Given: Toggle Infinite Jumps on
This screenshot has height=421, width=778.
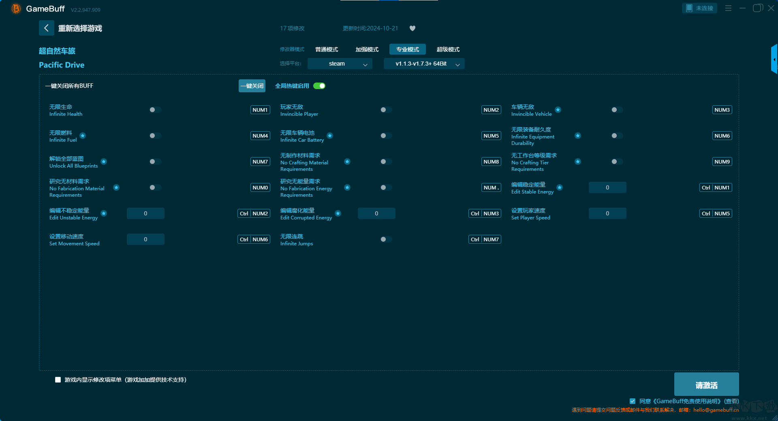Looking at the screenshot, I should coord(386,239).
